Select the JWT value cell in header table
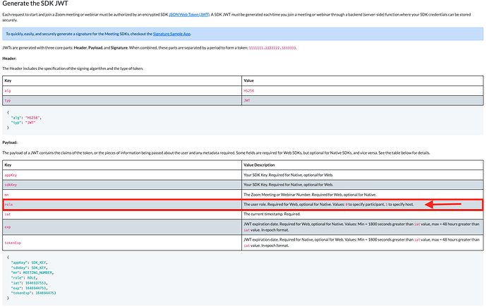Image resolution: width=487 pixels, height=307 pixels. (363, 101)
